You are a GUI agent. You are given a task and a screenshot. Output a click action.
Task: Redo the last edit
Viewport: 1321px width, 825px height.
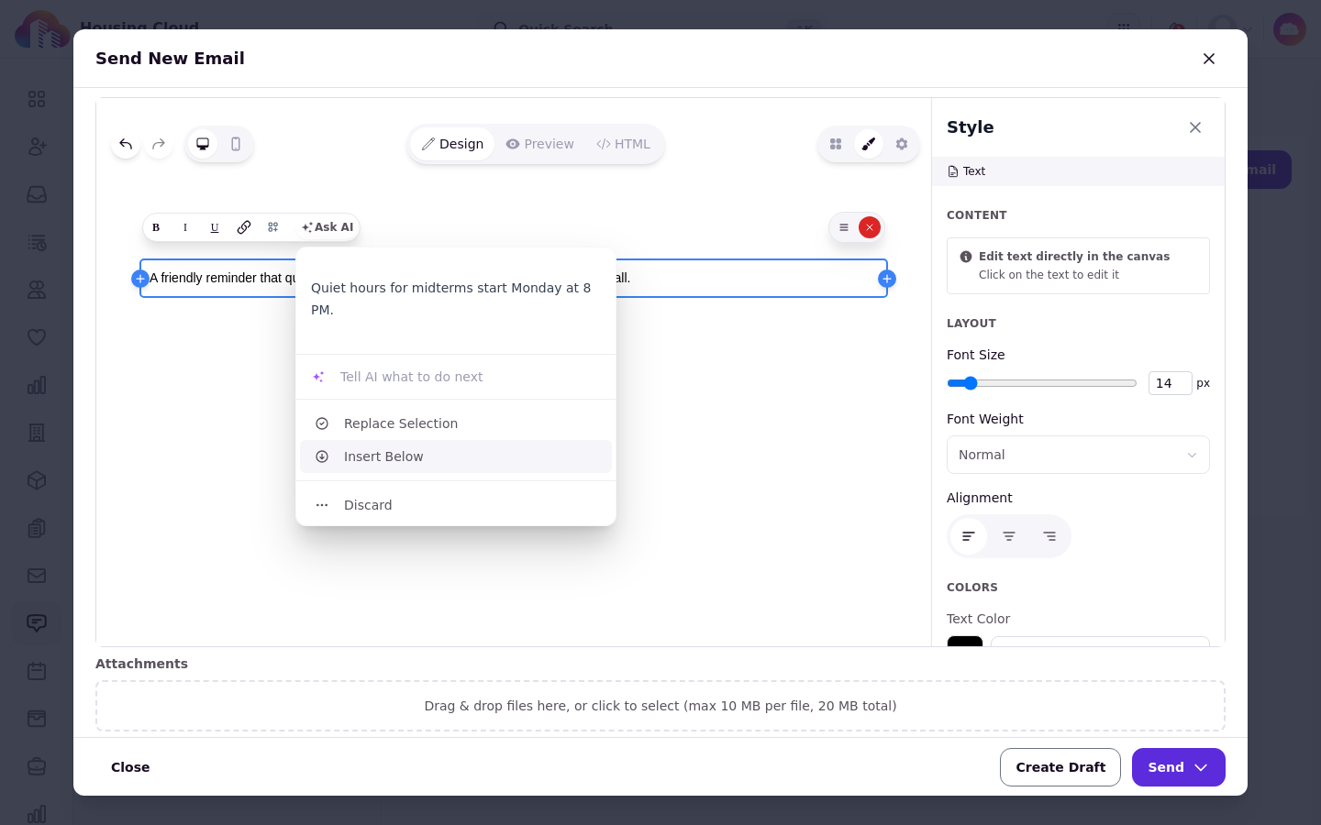(x=159, y=144)
